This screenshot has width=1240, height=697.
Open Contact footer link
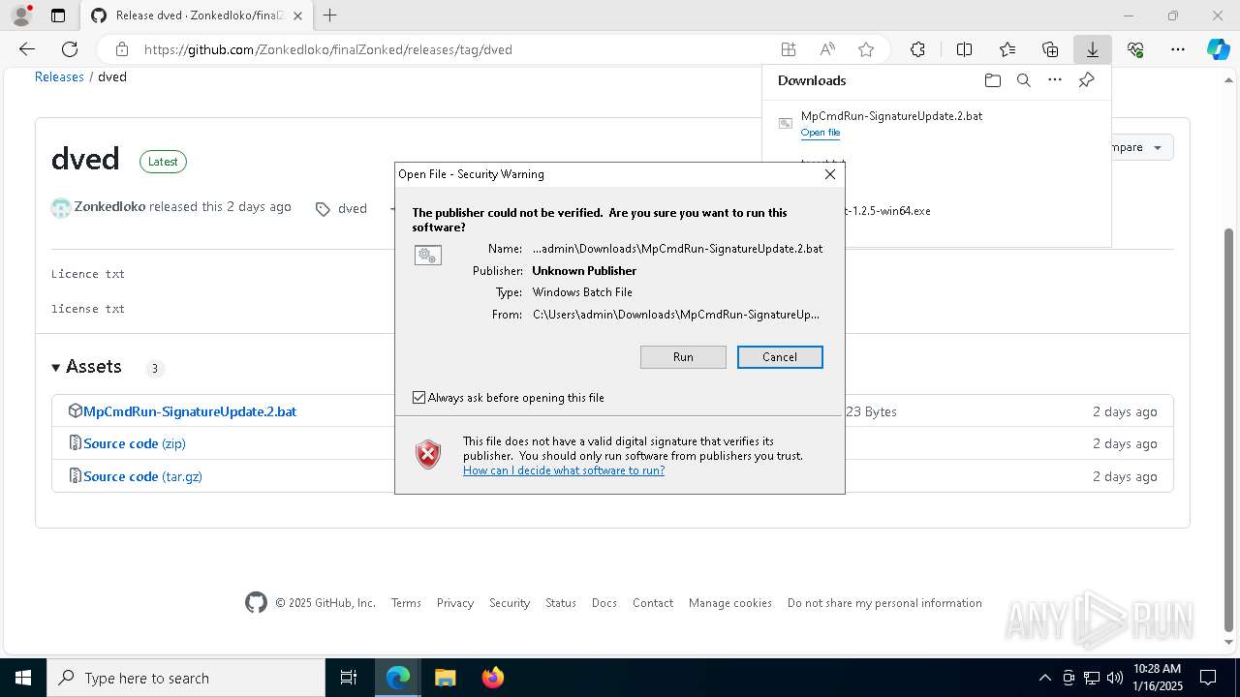[653, 603]
